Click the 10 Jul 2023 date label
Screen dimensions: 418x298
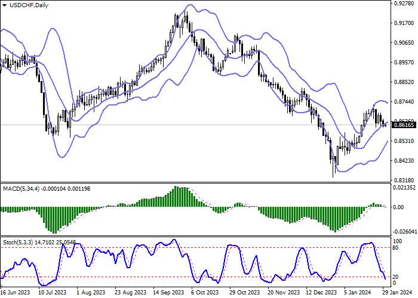53,293
